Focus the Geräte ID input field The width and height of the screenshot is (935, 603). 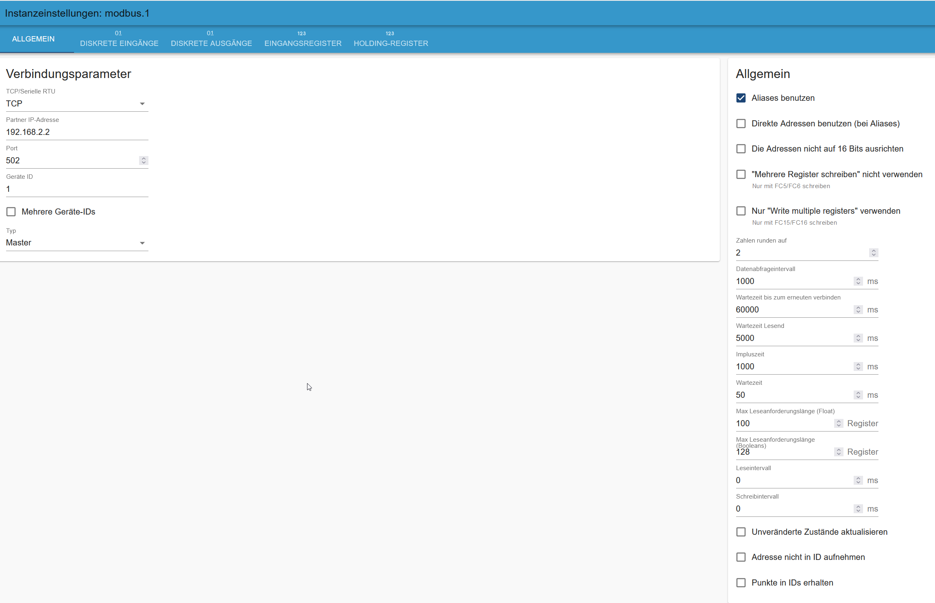77,189
